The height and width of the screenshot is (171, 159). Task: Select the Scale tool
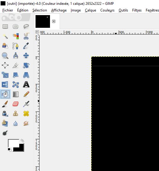click(x=5, y=75)
